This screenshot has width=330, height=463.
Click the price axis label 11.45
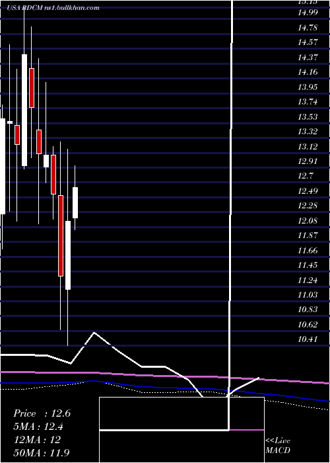[308, 265]
